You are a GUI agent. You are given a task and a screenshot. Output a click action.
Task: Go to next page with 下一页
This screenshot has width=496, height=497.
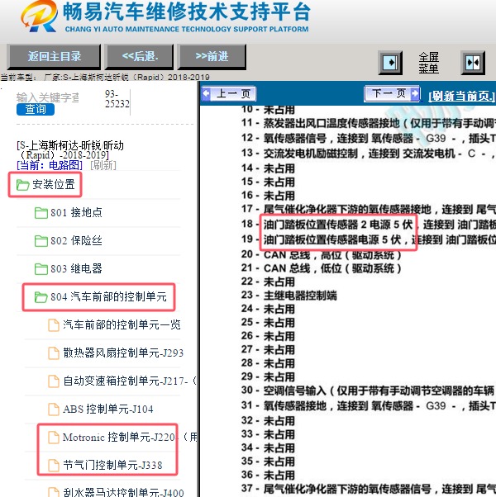[x=392, y=93]
